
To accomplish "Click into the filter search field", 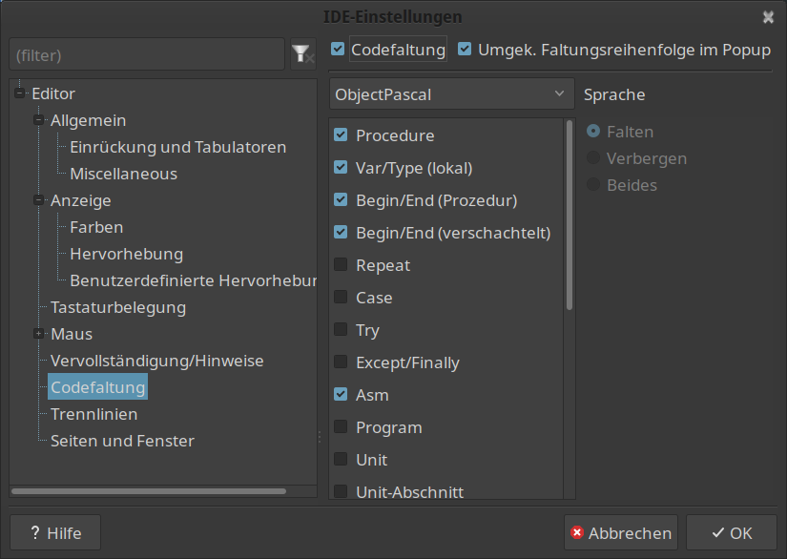I will pos(147,54).
